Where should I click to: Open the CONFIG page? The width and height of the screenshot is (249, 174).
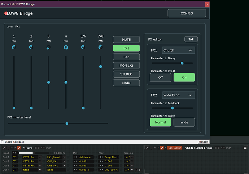click(187, 13)
